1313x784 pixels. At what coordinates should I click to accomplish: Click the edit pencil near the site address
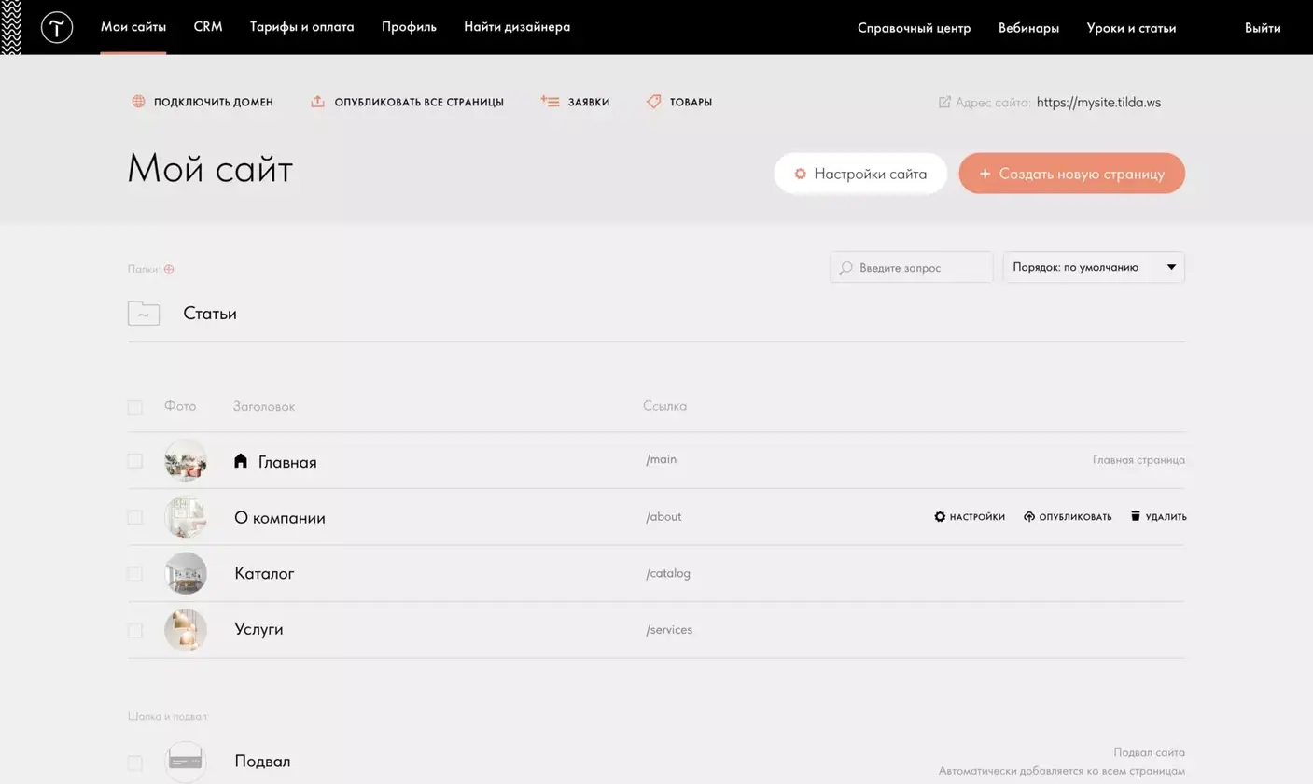(x=944, y=103)
